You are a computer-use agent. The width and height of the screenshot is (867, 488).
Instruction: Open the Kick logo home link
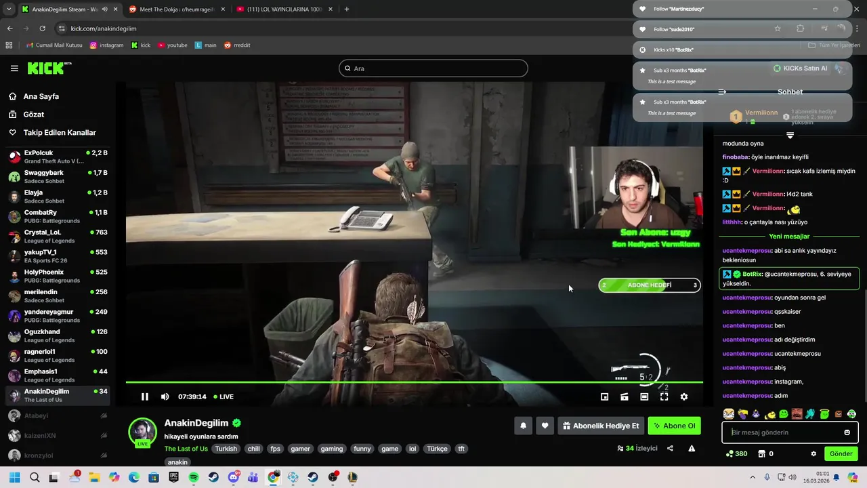pos(49,68)
